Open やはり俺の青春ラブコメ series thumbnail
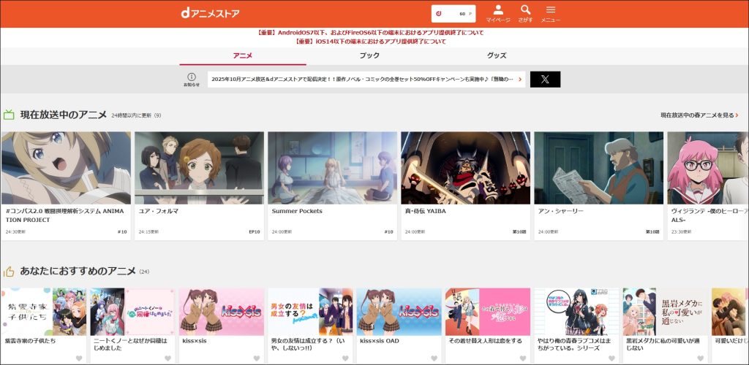The height and width of the screenshot is (365, 749). pos(577,312)
